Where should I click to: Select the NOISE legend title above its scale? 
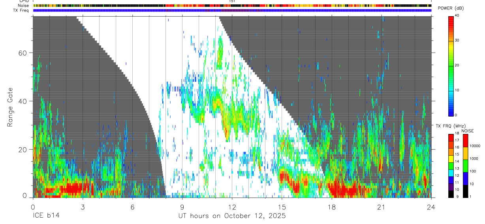point(467,131)
